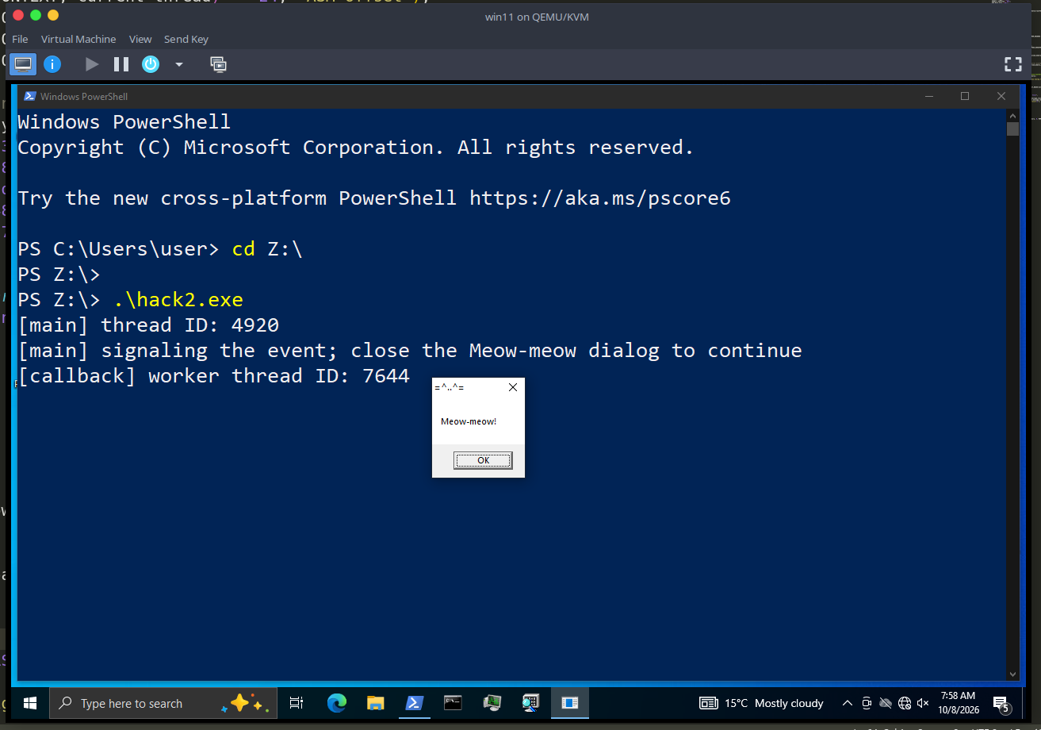Close the Meow-meow dialog with the X
Image resolution: width=1041 pixels, height=730 pixels.
[512, 387]
